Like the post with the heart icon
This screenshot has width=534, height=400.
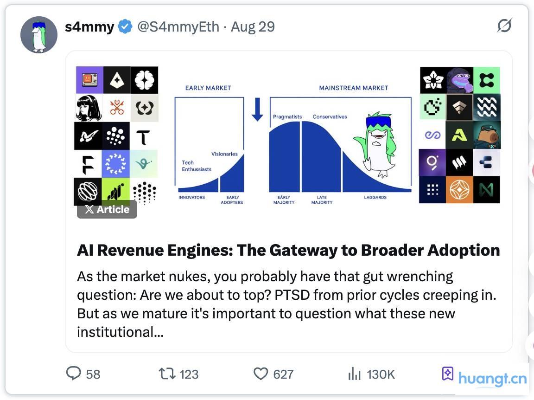click(261, 374)
